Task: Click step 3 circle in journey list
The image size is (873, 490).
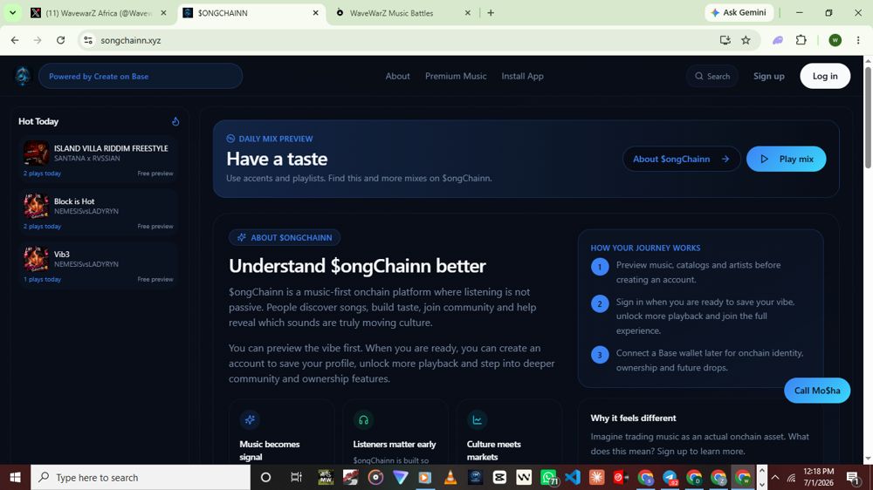Action: (x=600, y=355)
